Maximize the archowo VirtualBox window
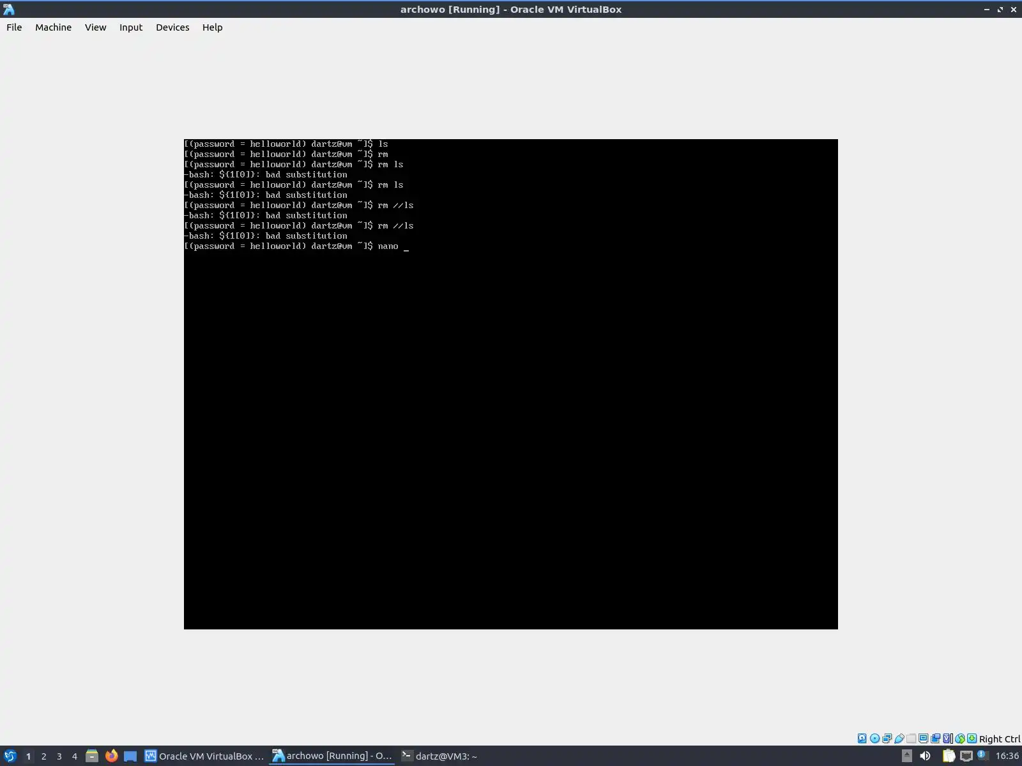 [x=1000, y=10]
